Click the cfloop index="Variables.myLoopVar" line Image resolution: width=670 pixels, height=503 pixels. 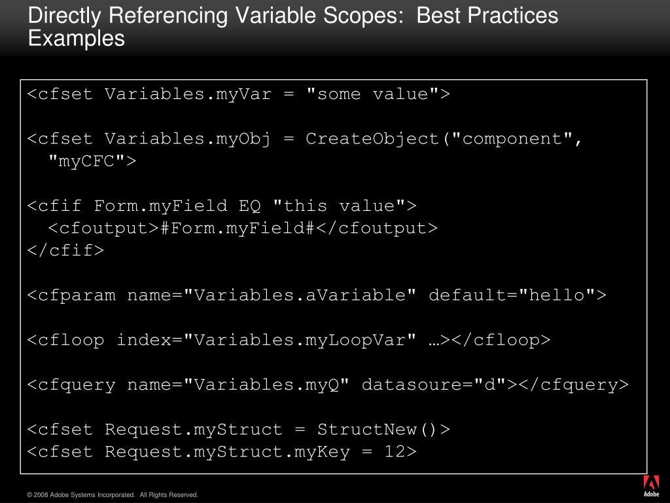[x=289, y=340]
